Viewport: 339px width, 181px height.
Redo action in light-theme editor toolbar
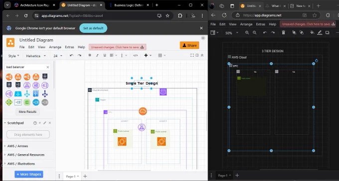tap(79, 55)
